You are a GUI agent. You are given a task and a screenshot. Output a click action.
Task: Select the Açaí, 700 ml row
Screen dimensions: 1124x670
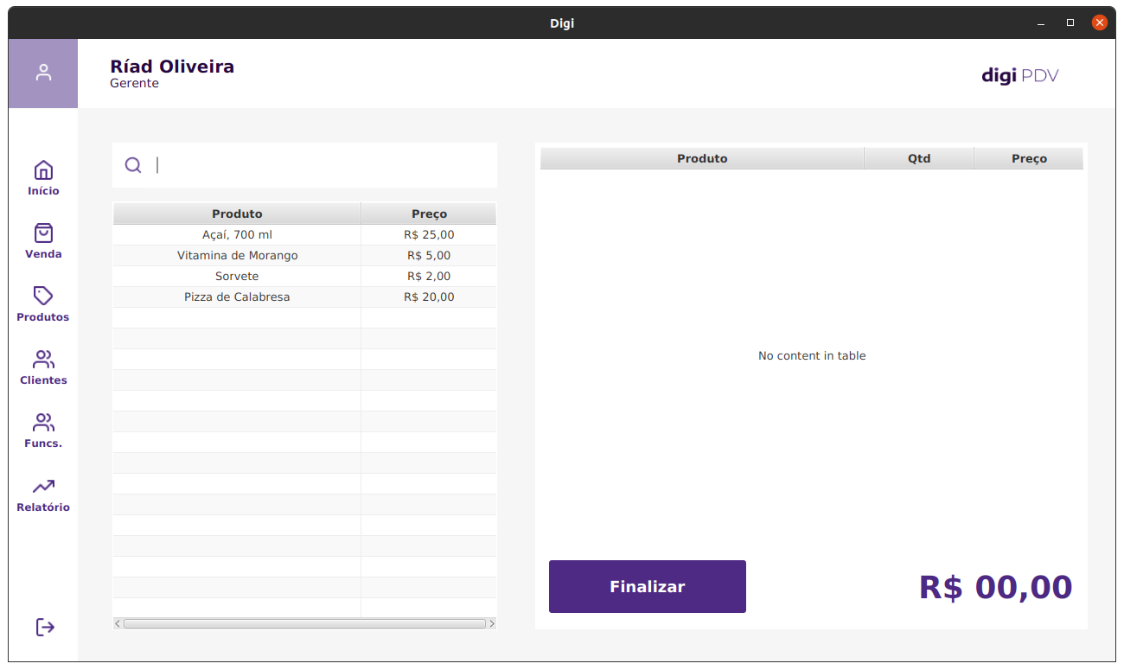(x=304, y=235)
